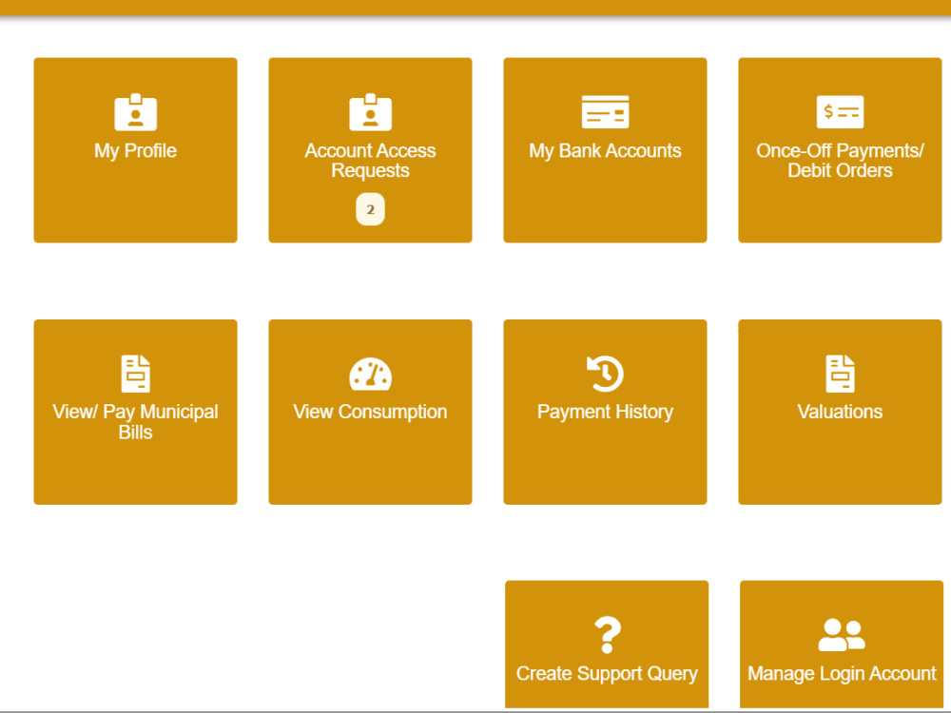This screenshot has height=713, width=951.
Task: Click the My Profile ID badge icon
Action: pyautogui.click(x=135, y=112)
